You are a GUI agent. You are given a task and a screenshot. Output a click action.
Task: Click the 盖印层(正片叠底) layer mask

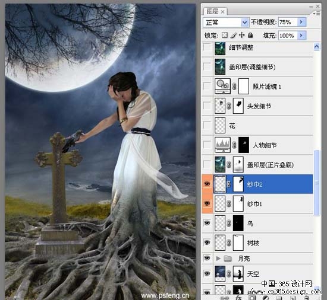(238, 164)
